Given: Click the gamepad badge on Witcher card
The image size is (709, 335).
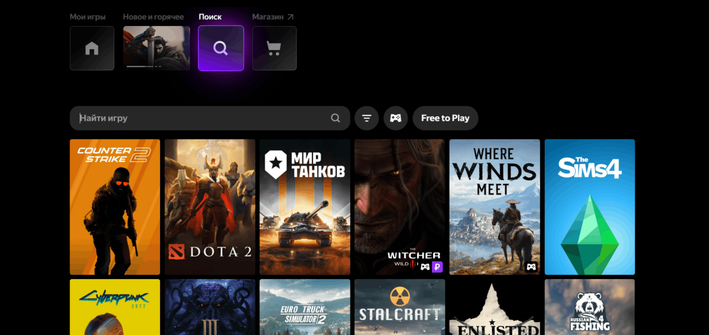Looking at the screenshot, I should pos(425,267).
